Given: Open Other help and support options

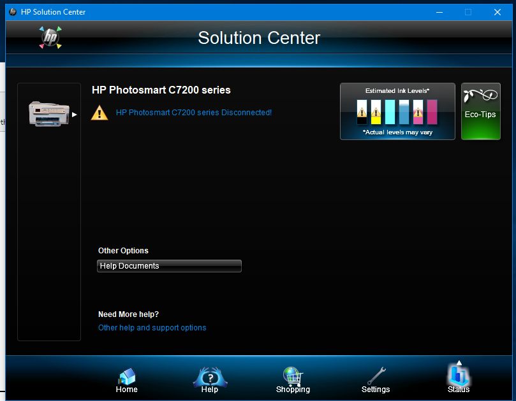Looking at the screenshot, I should pyautogui.click(x=152, y=328).
